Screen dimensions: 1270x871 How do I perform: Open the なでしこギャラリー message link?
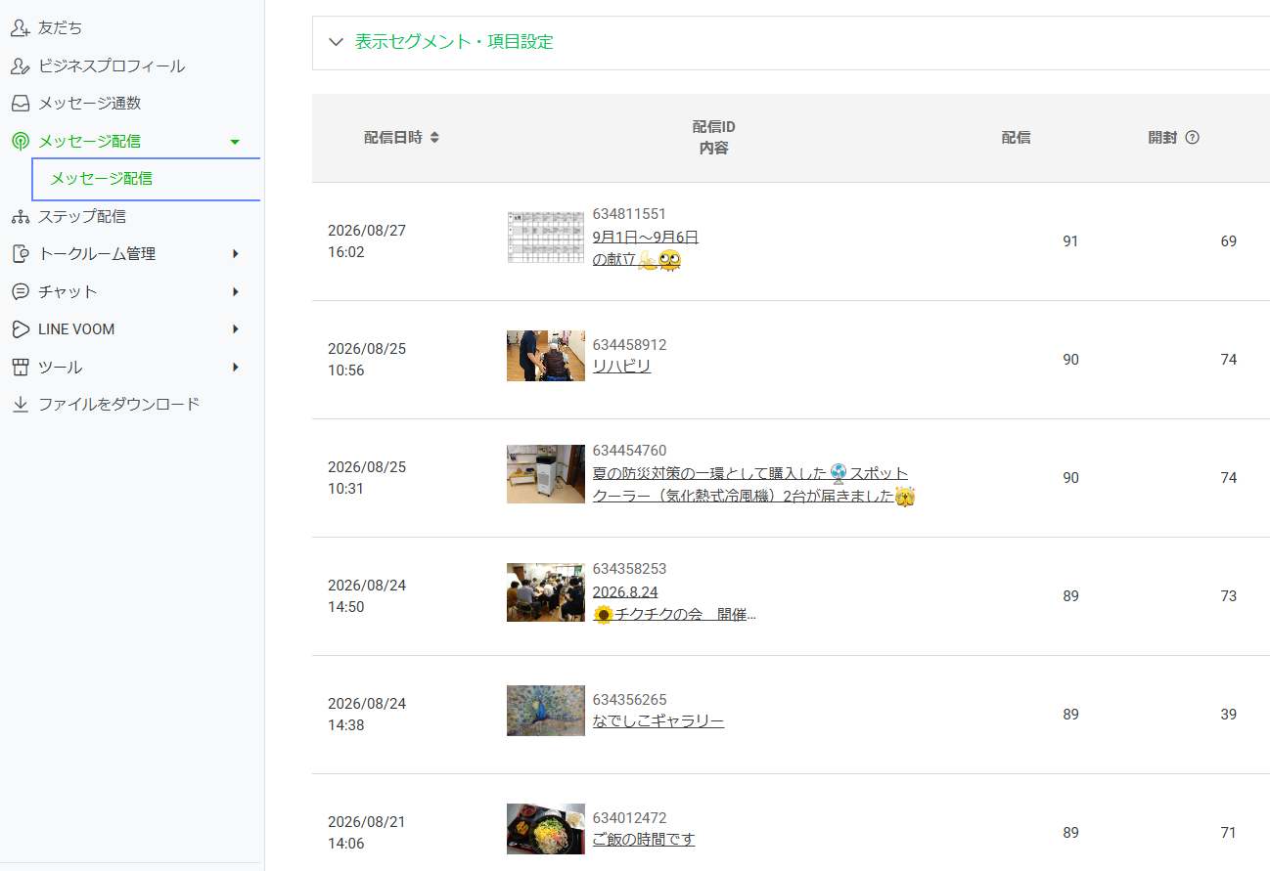tap(658, 721)
